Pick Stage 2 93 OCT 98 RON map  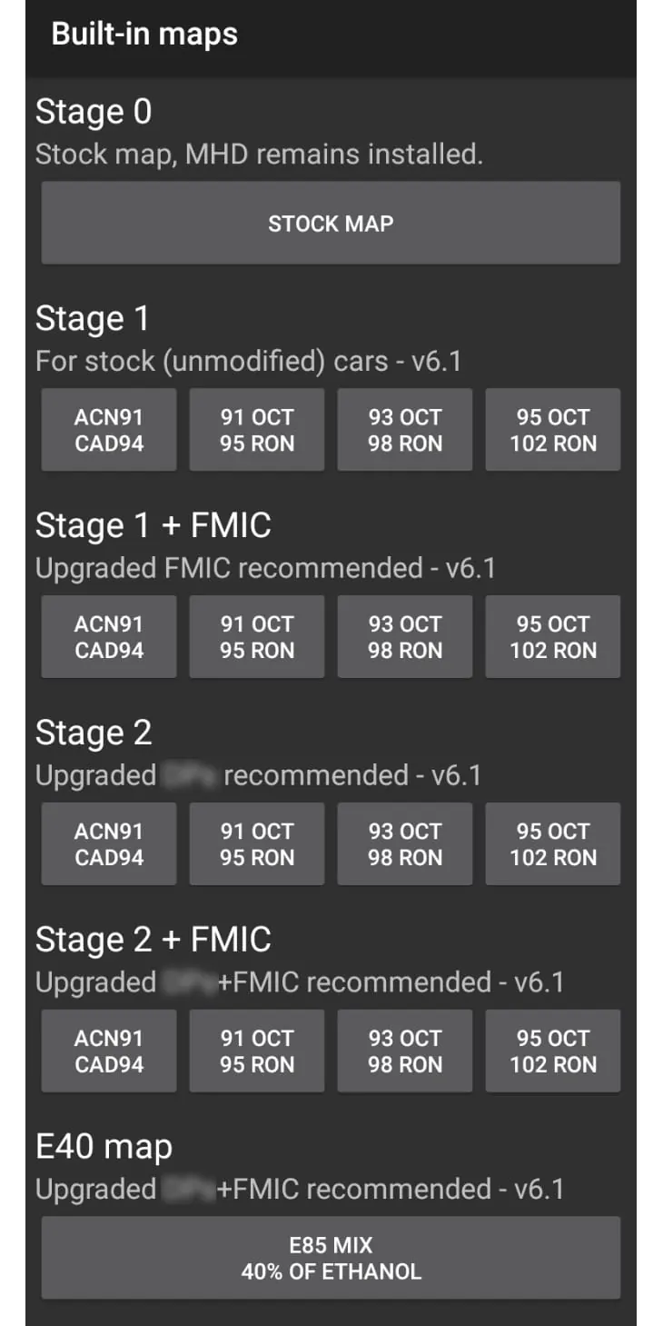click(x=405, y=844)
